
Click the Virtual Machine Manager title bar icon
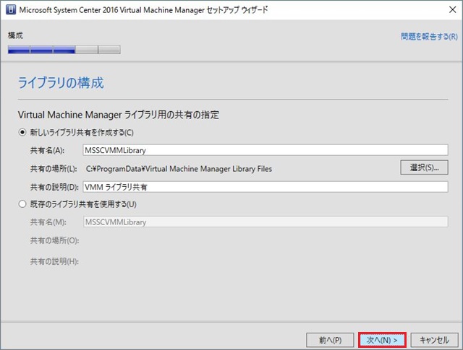point(10,11)
